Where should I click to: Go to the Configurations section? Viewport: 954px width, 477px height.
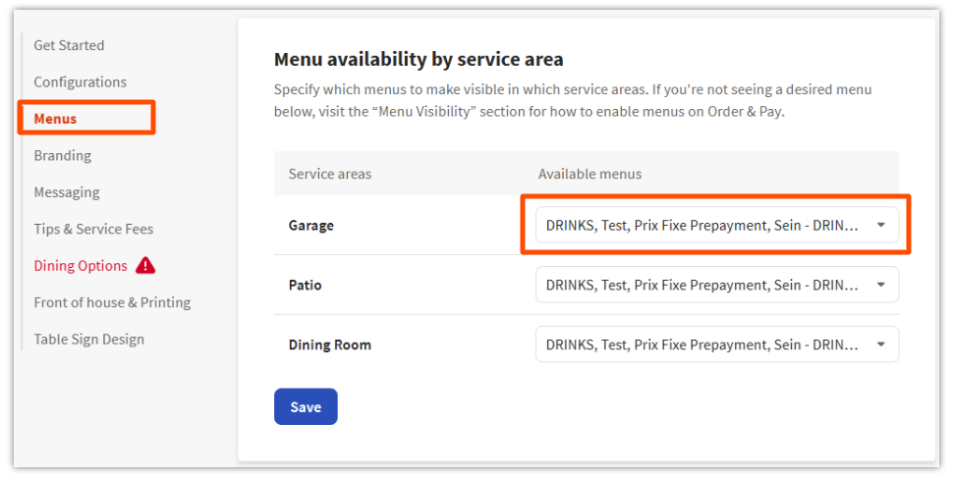80,81
